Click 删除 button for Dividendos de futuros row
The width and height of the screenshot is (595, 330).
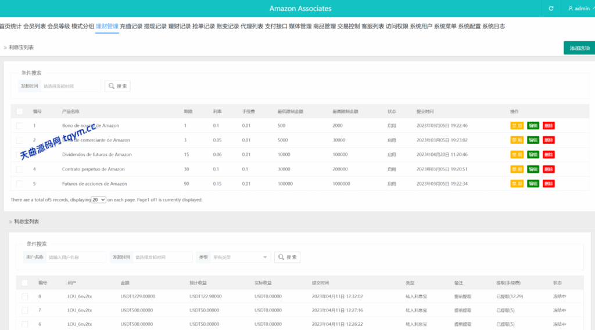549,155
